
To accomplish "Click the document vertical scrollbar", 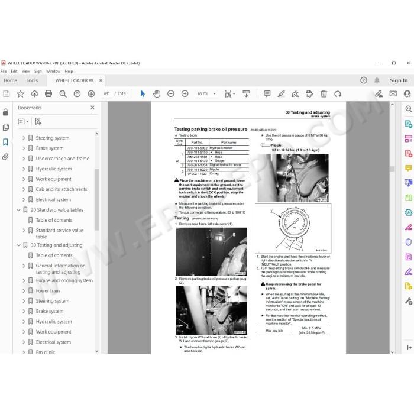I will [x=392, y=169].
